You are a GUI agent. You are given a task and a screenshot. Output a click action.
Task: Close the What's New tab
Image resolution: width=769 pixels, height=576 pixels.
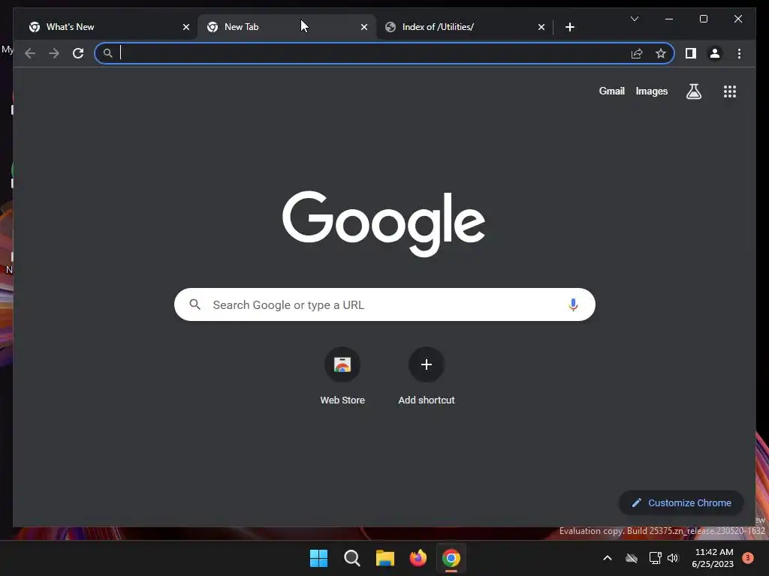[186, 27]
